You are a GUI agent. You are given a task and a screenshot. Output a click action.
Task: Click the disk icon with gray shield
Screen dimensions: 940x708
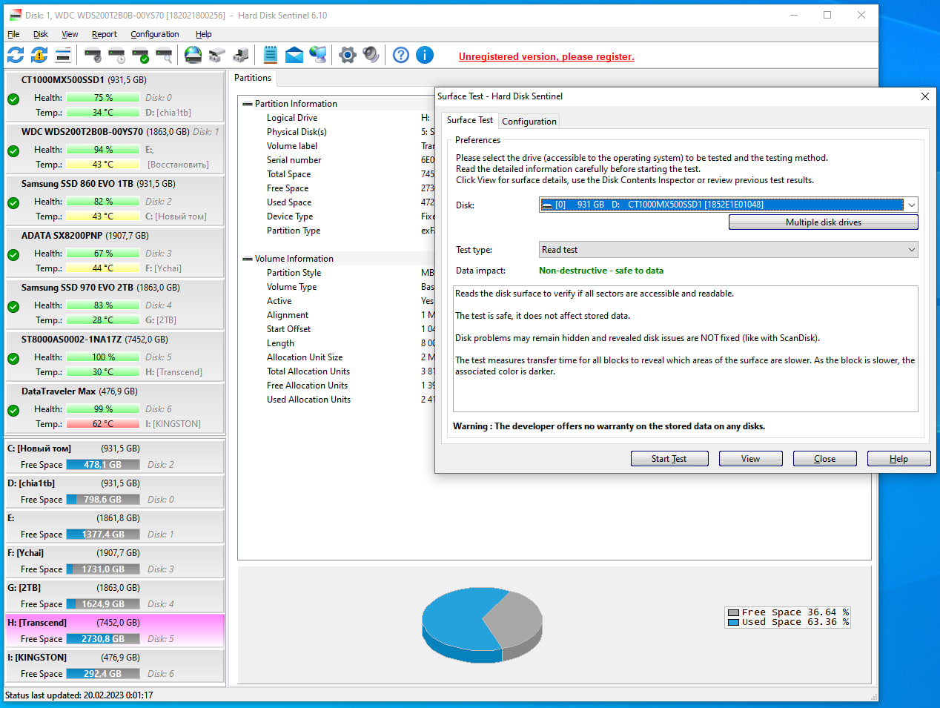pos(93,55)
